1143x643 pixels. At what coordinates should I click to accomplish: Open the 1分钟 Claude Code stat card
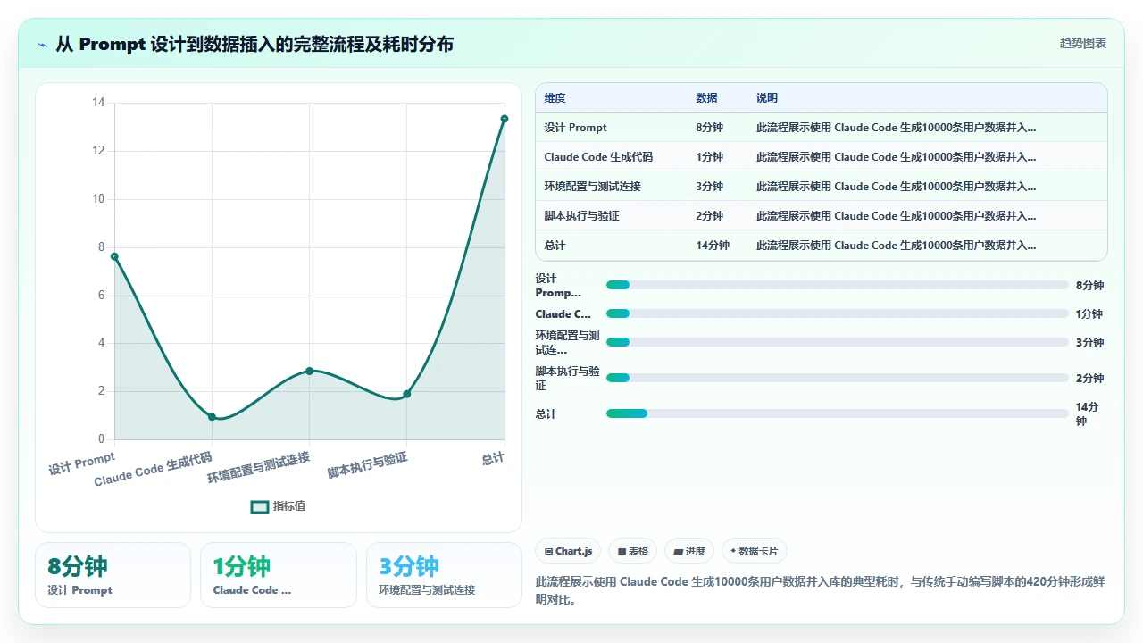tap(279, 575)
